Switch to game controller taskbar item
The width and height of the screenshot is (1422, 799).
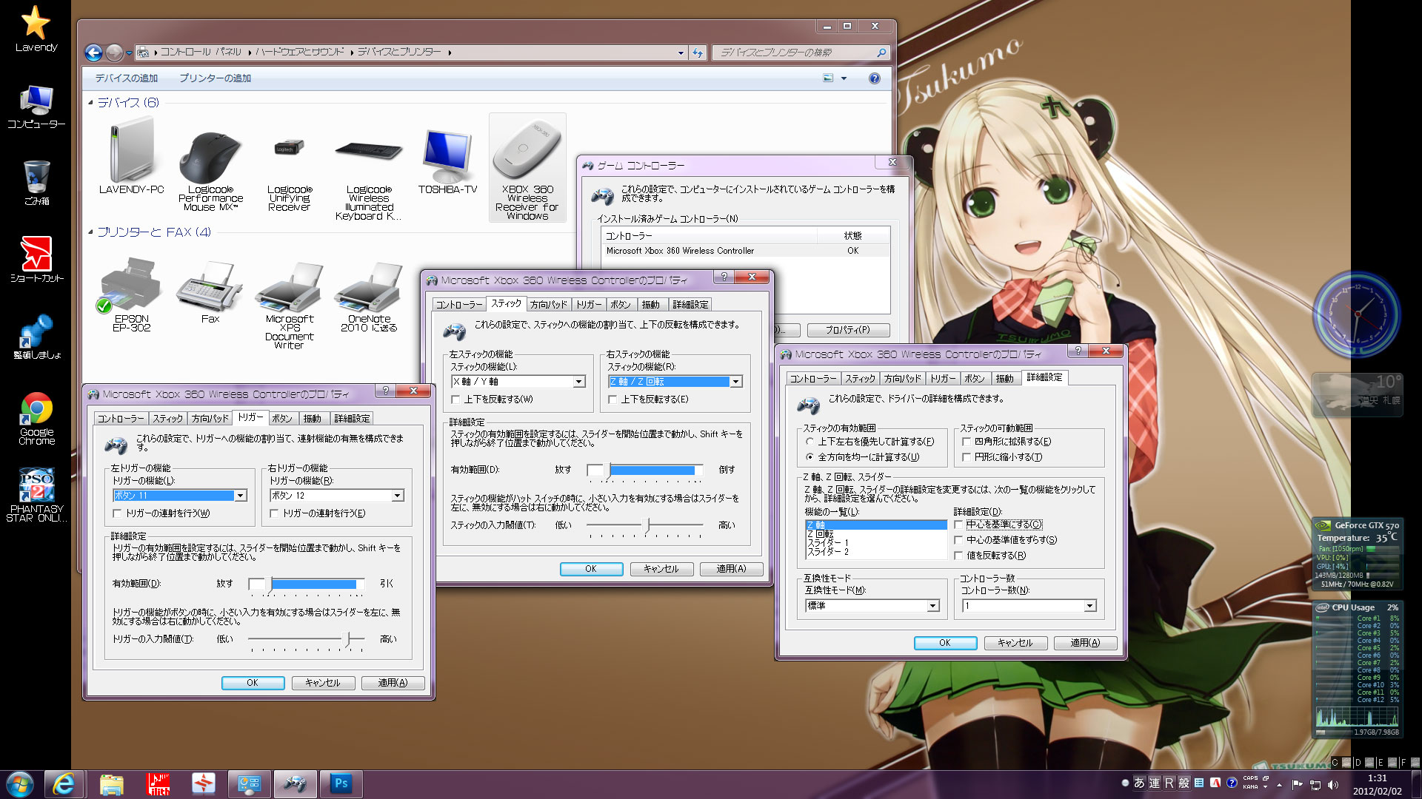[x=296, y=783]
